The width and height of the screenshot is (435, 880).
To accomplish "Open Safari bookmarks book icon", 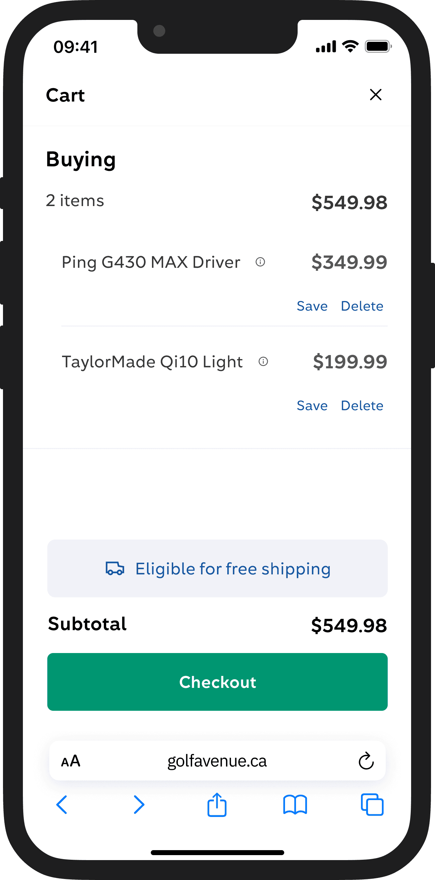I will [295, 804].
